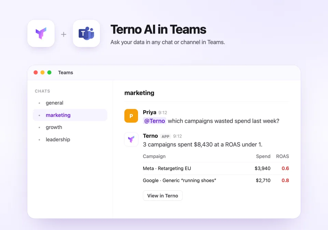Click the APP badge next to Terno

(165, 136)
